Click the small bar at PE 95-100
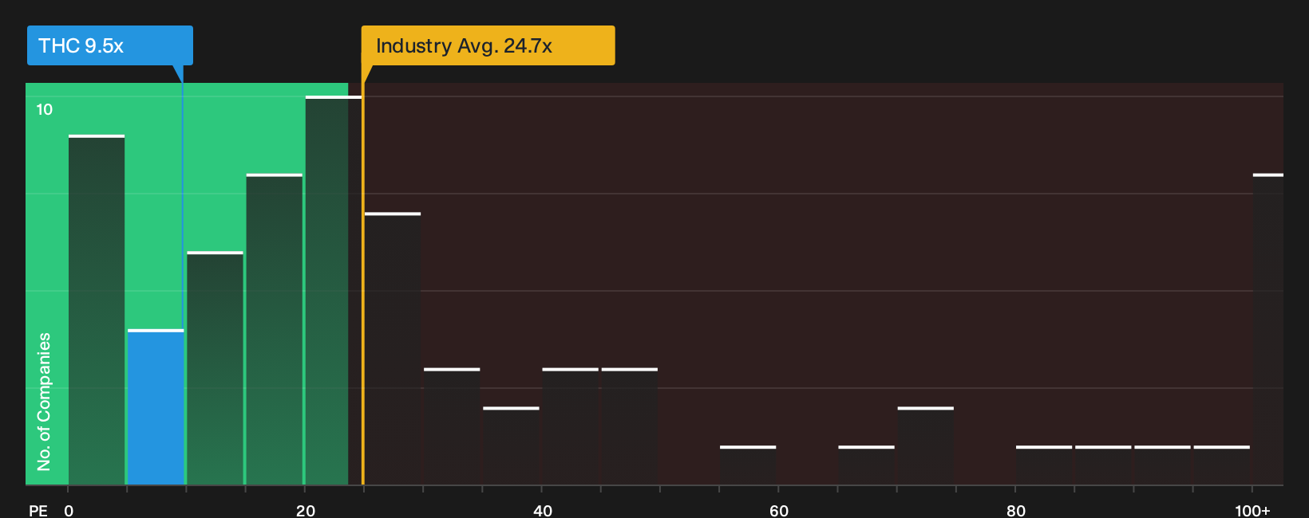 click(x=1222, y=465)
